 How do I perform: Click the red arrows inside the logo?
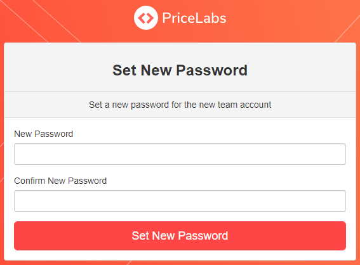pyautogui.click(x=146, y=18)
